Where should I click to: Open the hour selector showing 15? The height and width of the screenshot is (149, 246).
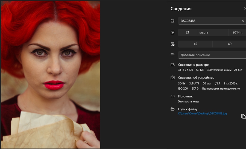pyautogui.click(x=195, y=44)
